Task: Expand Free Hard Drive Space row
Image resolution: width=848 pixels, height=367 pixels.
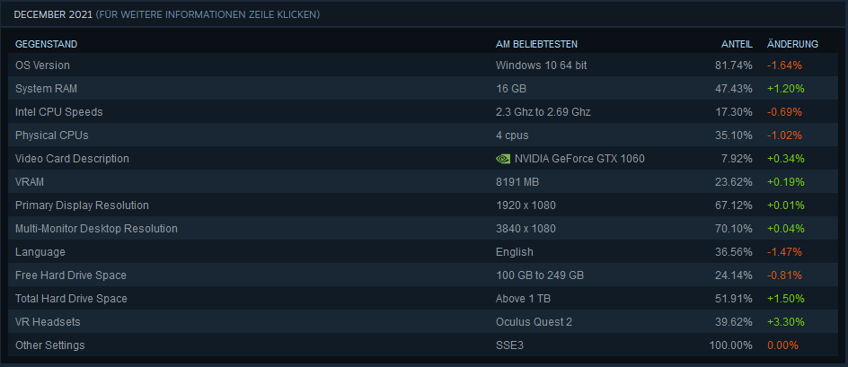Action: coord(423,275)
